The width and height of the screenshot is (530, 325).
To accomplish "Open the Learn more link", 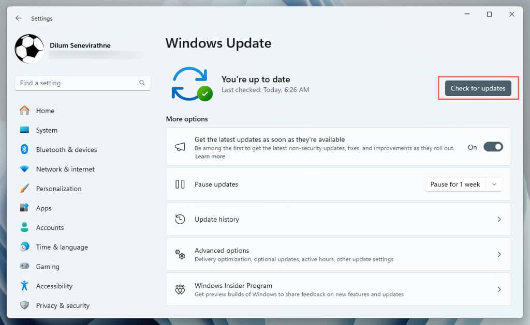I will 210,156.
